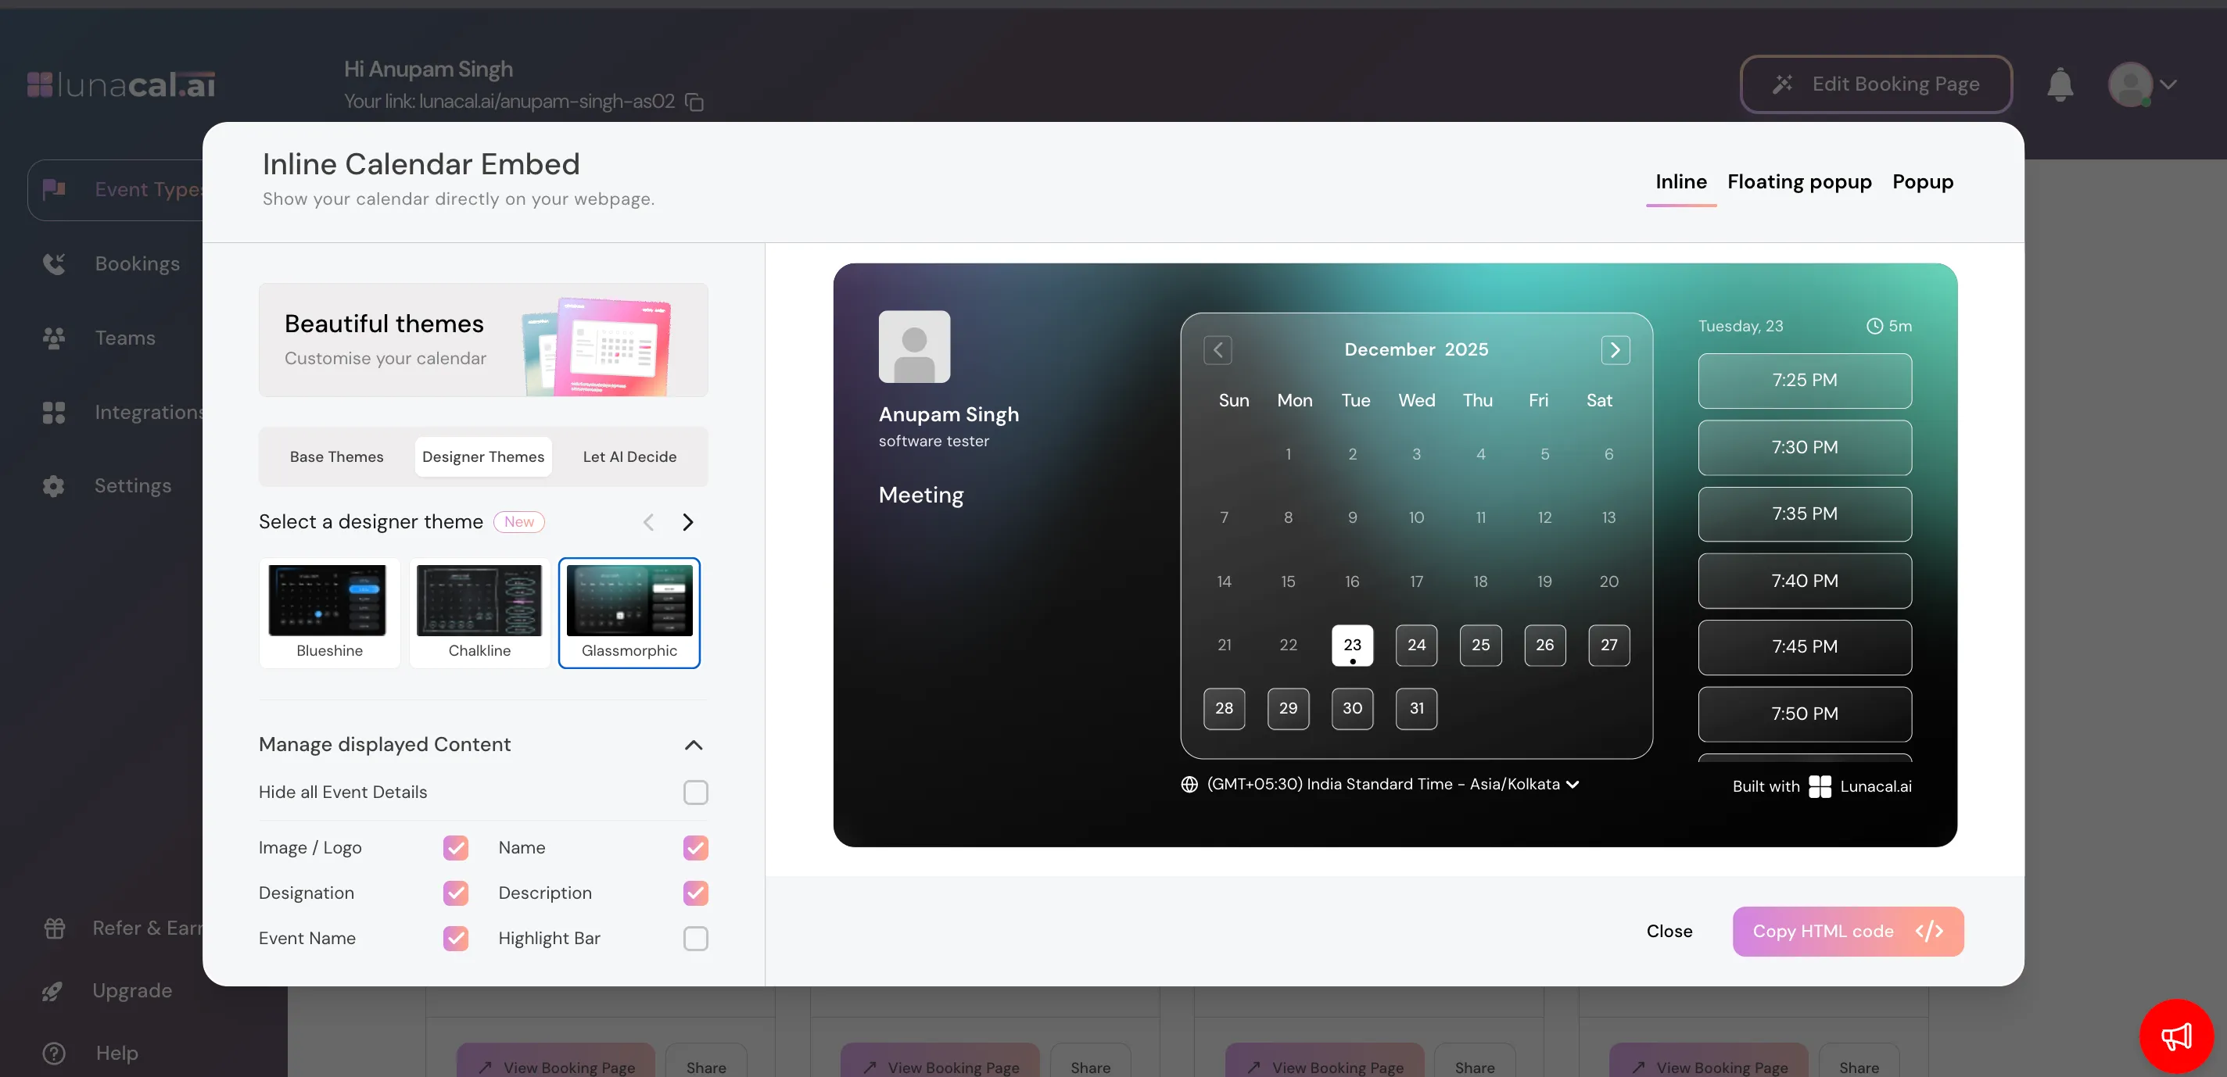The height and width of the screenshot is (1077, 2227).
Task: Open Settings gear in sidebar
Action: pyautogui.click(x=55, y=486)
